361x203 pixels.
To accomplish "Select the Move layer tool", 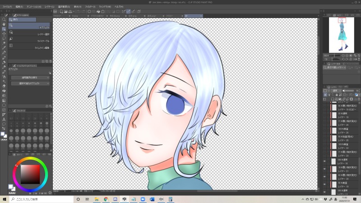I will 4,33.
